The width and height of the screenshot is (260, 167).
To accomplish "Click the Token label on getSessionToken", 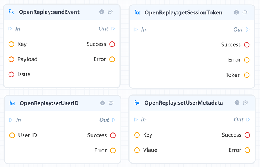I will point(233,75).
